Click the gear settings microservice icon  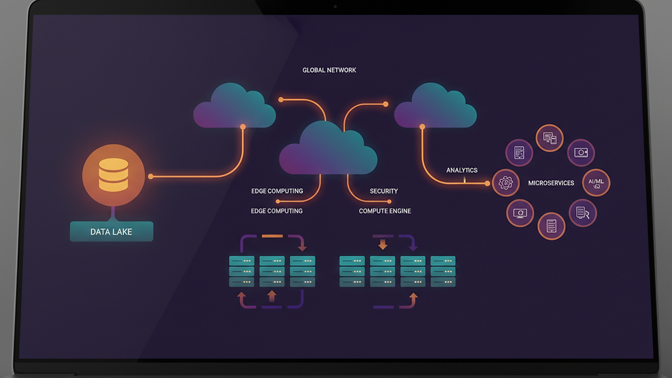coord(506,183)
